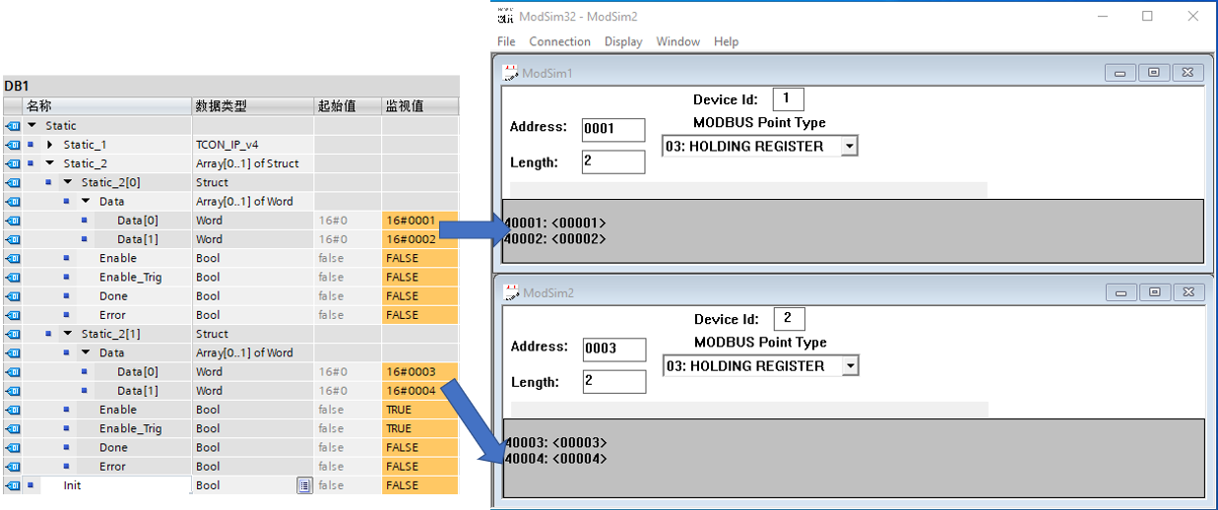Collapse the Static_2[1] struct node
Image resolution: width=1218 pixels, height=510 pixels.
pos(68,334)
